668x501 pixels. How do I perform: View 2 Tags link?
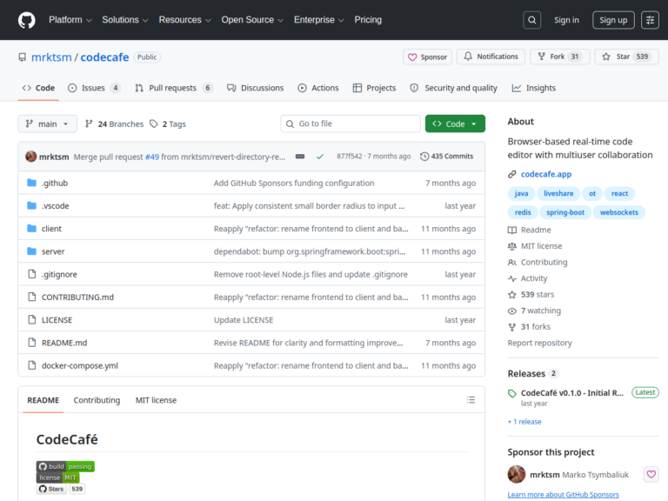pyautogui.click(x=168, y=124)
